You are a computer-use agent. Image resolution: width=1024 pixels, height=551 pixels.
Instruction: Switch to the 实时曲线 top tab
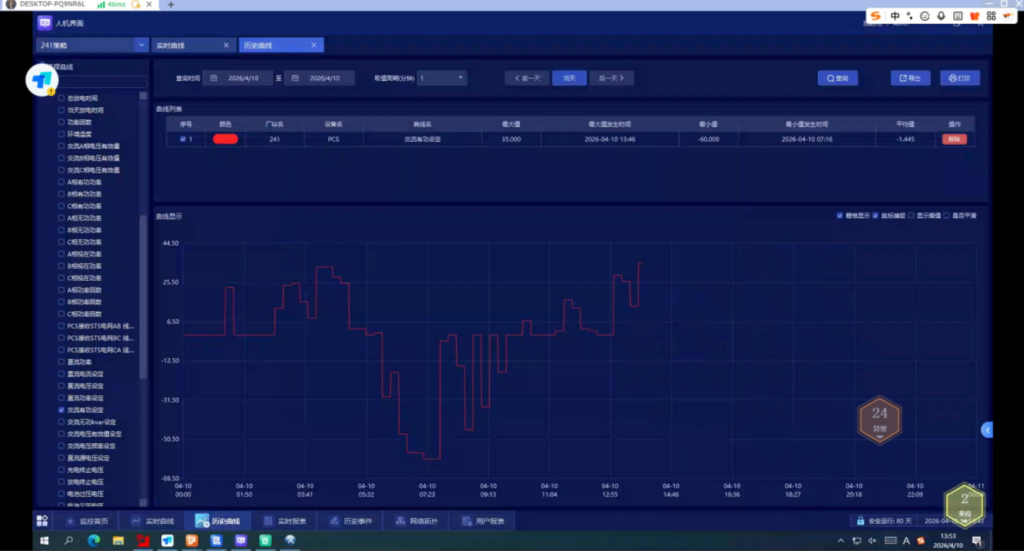pos(193,45)
